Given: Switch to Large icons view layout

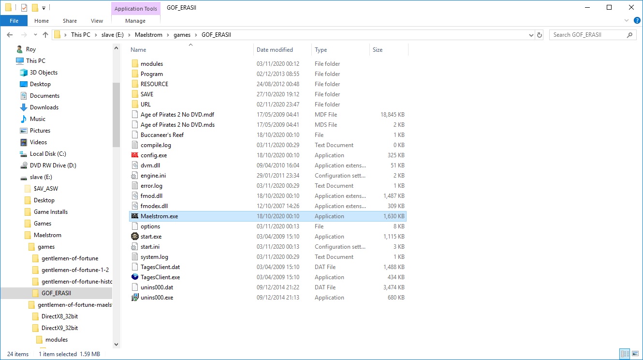Looking at the screenshot, I should click(634, 354).
